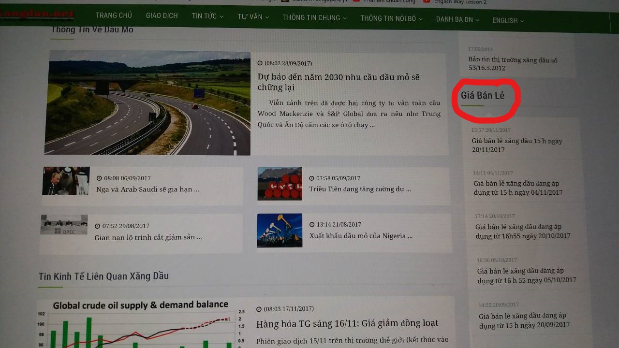This screenshot has height=348, width=619.
Task: Open 'Nga và Arab Saudi sẽ gia hạn' article
Action: (x=147, y=189)
